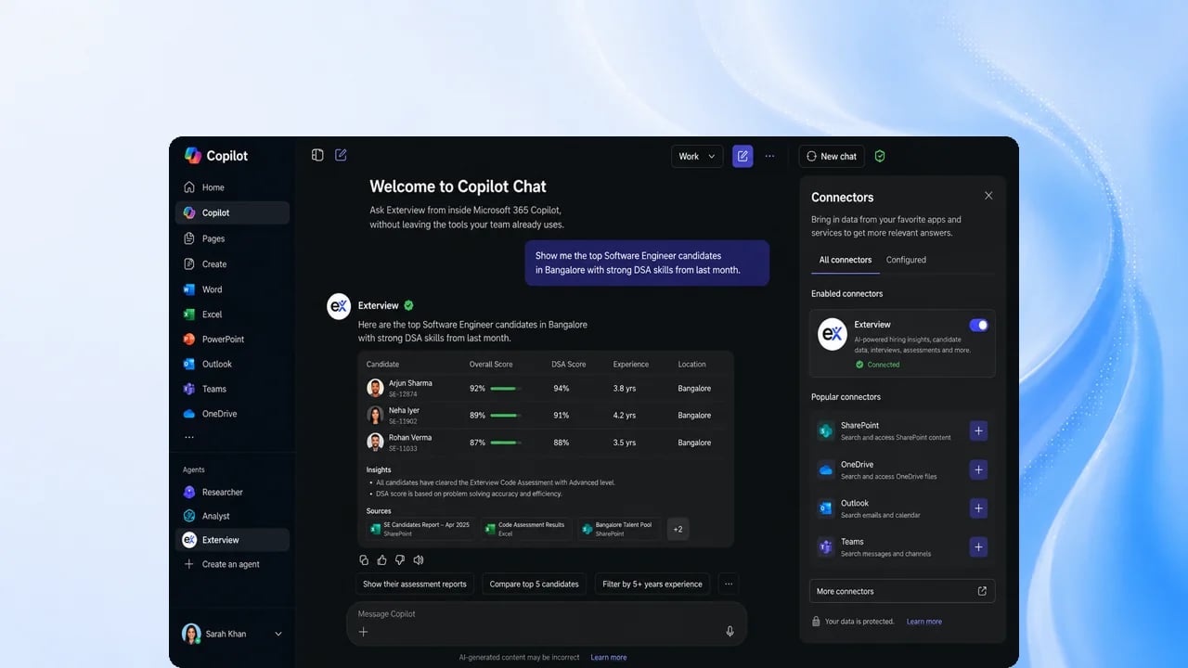Click Neha Iyer's name in table
This screenshot has width=1188, height=668.
pyautogui.click(x=404, y=410)
